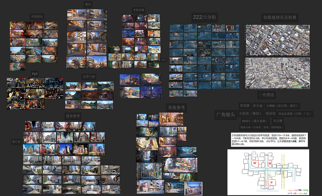Select the hand-drawn street layout sketch
The image size is (322, 196).
pyautogui.click(x=268, y=172)
